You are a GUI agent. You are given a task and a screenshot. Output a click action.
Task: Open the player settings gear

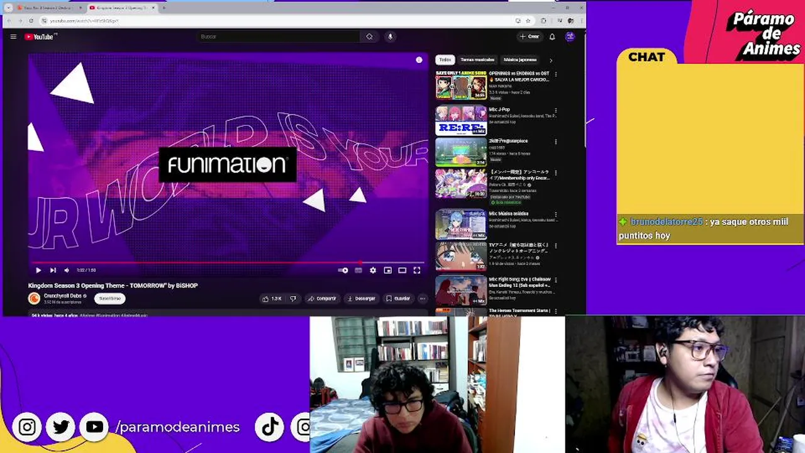(x=373, y=270)
